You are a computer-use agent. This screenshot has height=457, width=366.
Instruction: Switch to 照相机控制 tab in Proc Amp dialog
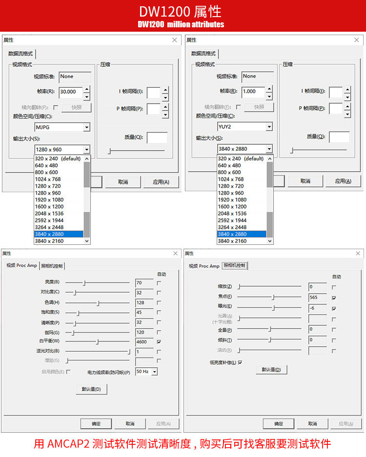point(52,266)
